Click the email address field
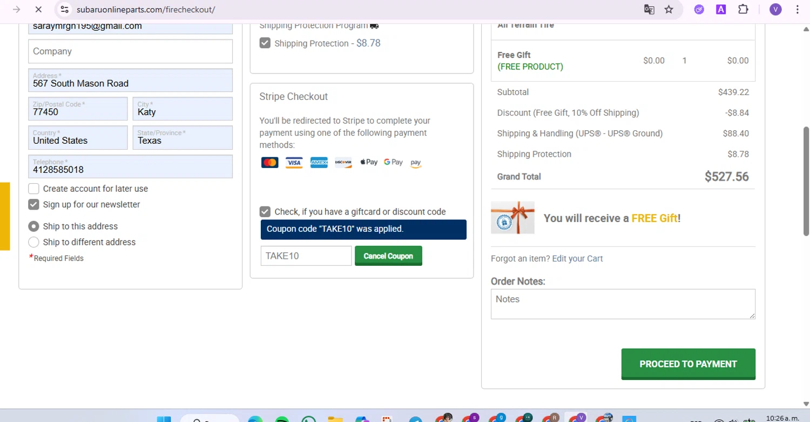 pos(130,28)
